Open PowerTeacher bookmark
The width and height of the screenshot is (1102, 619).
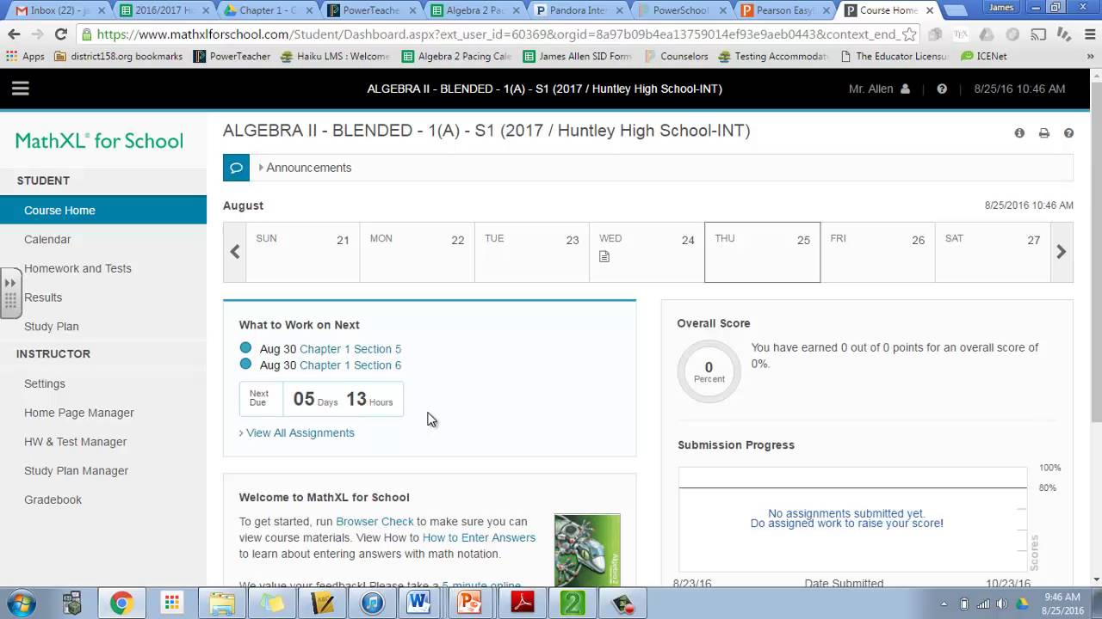point(232,56)
